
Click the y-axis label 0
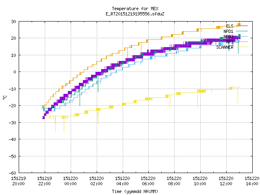(x=15, y=72)
